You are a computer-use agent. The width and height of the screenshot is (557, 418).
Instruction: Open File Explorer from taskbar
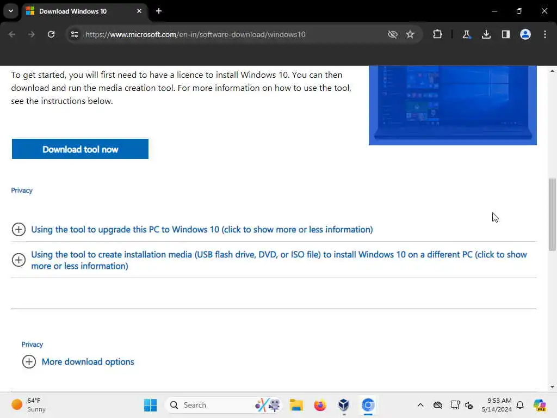(296, 405)
